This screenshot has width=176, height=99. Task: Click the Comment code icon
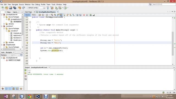pos(90,15)
